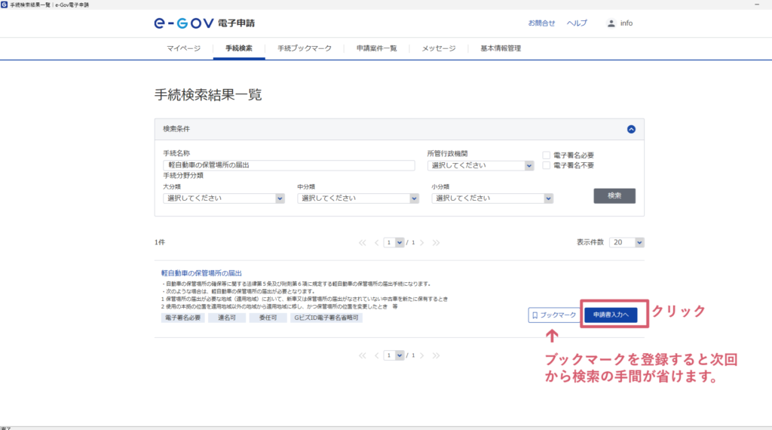Viewport: 772px width, 430px height.
Task: Open the 所管行政機関 dropdown
Action: [x=481, y=165]
